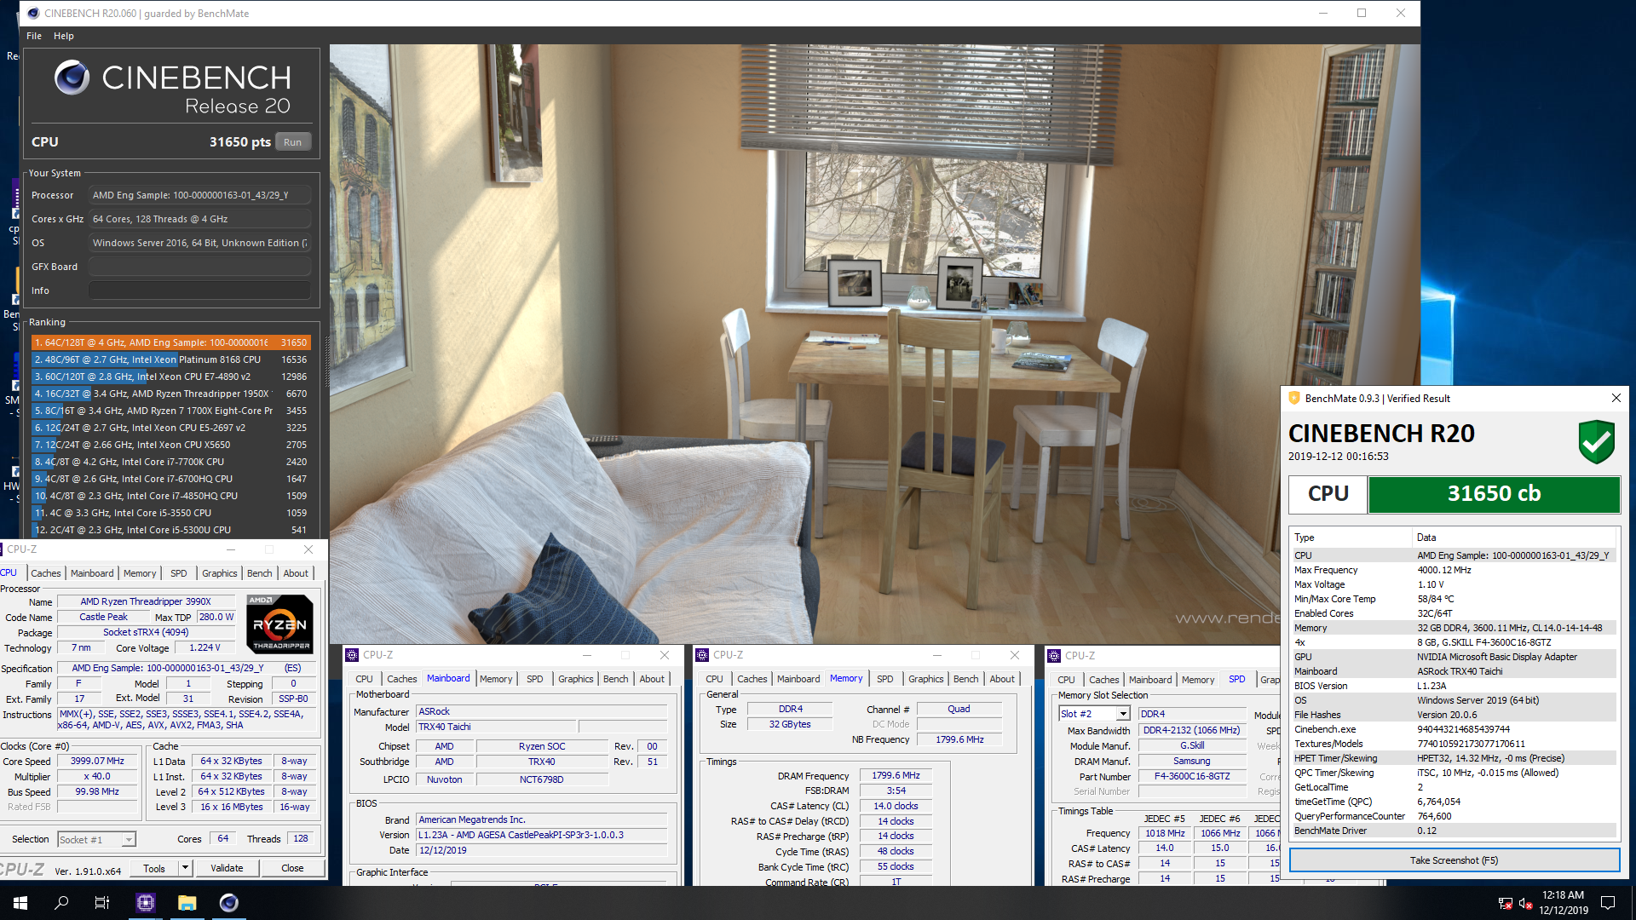Image resolution: width=1636 pixels, height=920 pixels.
Task: Click the Ryzen Threadripper logo in CPU-Z
Action: click(279, 624)
